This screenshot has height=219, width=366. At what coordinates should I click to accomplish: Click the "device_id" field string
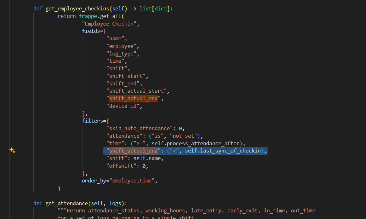124,106
